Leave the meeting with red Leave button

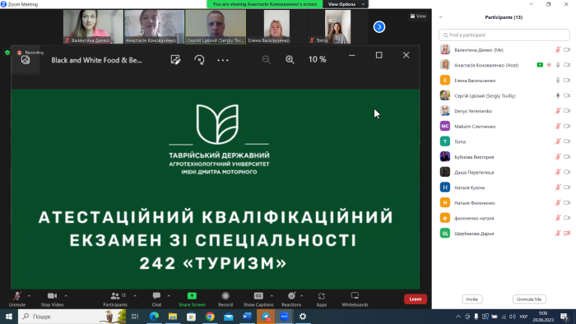(x=416, y=299)
